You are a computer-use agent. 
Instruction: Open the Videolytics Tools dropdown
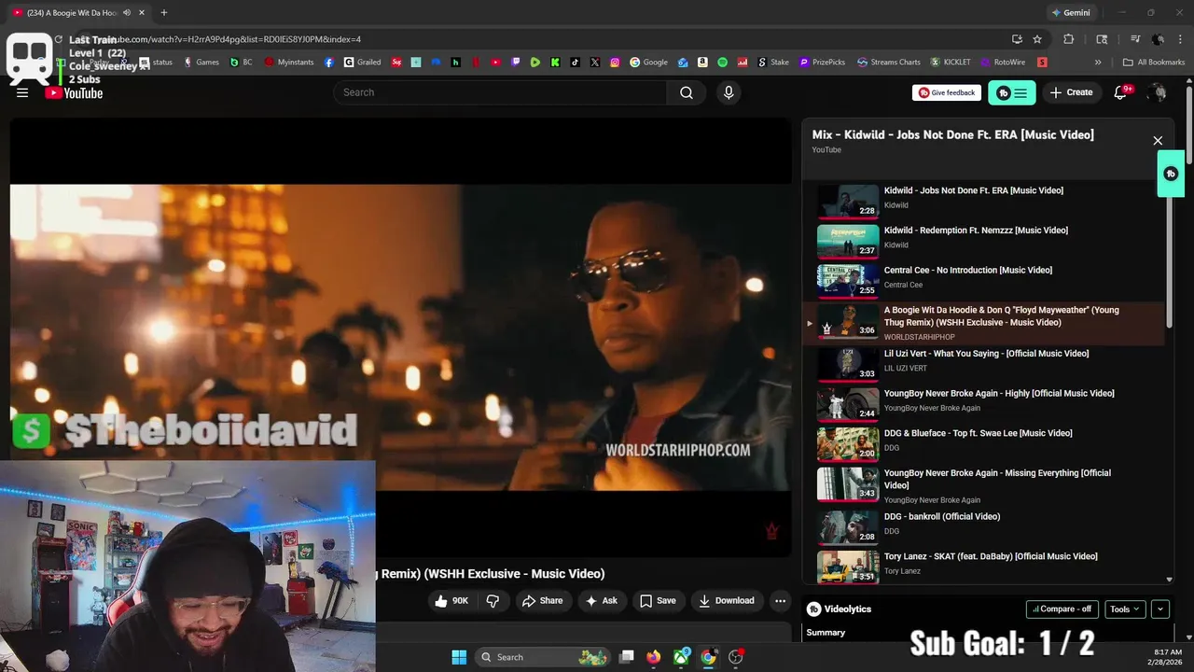(x=1125, y=609)
